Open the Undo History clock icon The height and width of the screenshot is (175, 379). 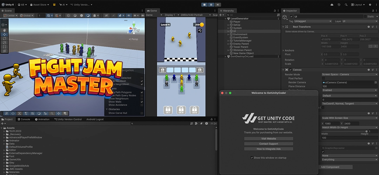point(339,5)
